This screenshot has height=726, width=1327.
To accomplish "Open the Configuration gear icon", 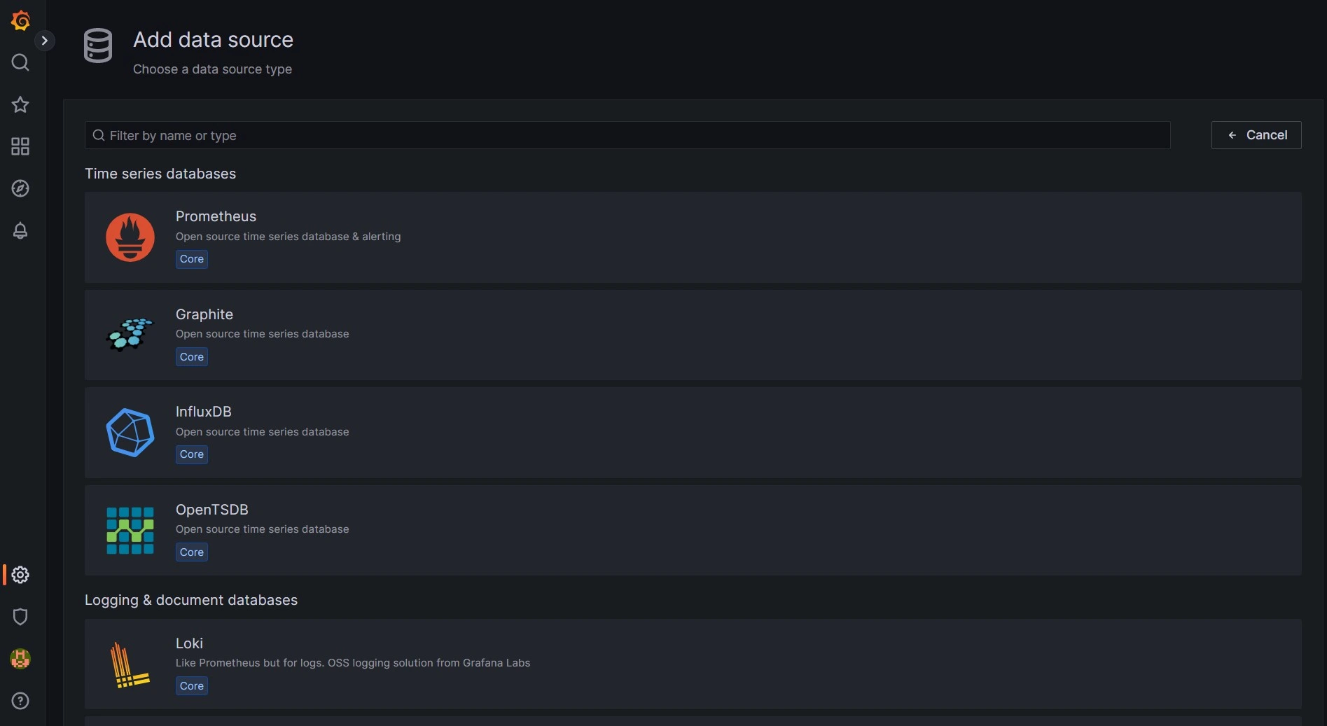I will point(20,575).
